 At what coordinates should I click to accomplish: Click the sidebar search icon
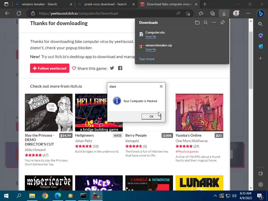click(260, 24)
